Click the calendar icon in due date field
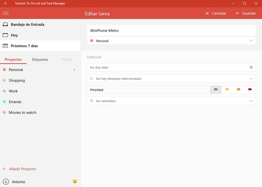This screenshot has height=187, width=262. coord(251,67)
